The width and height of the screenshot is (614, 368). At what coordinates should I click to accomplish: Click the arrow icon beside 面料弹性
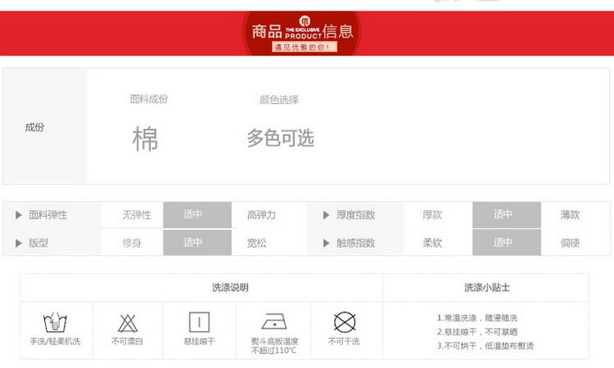[x=19, y=215]
